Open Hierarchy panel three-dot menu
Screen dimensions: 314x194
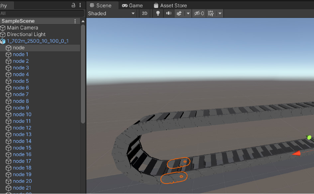(x=80, y=5)
